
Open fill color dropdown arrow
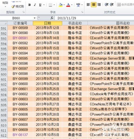click(64, 5)
